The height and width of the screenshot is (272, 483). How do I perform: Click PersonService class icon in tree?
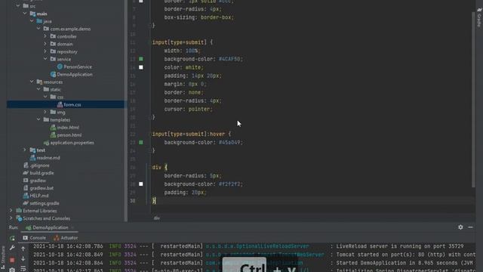[x=60, y=66]
